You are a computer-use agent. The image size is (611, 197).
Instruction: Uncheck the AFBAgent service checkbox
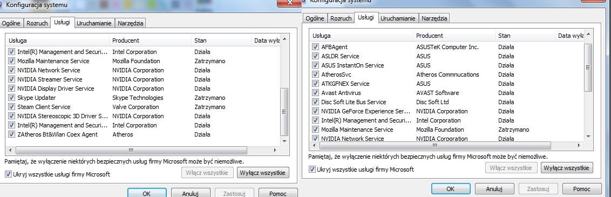[x=315, y=47]
